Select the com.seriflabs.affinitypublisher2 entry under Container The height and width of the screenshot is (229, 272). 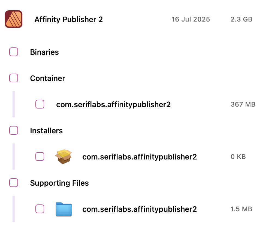(x=113, y=104)
